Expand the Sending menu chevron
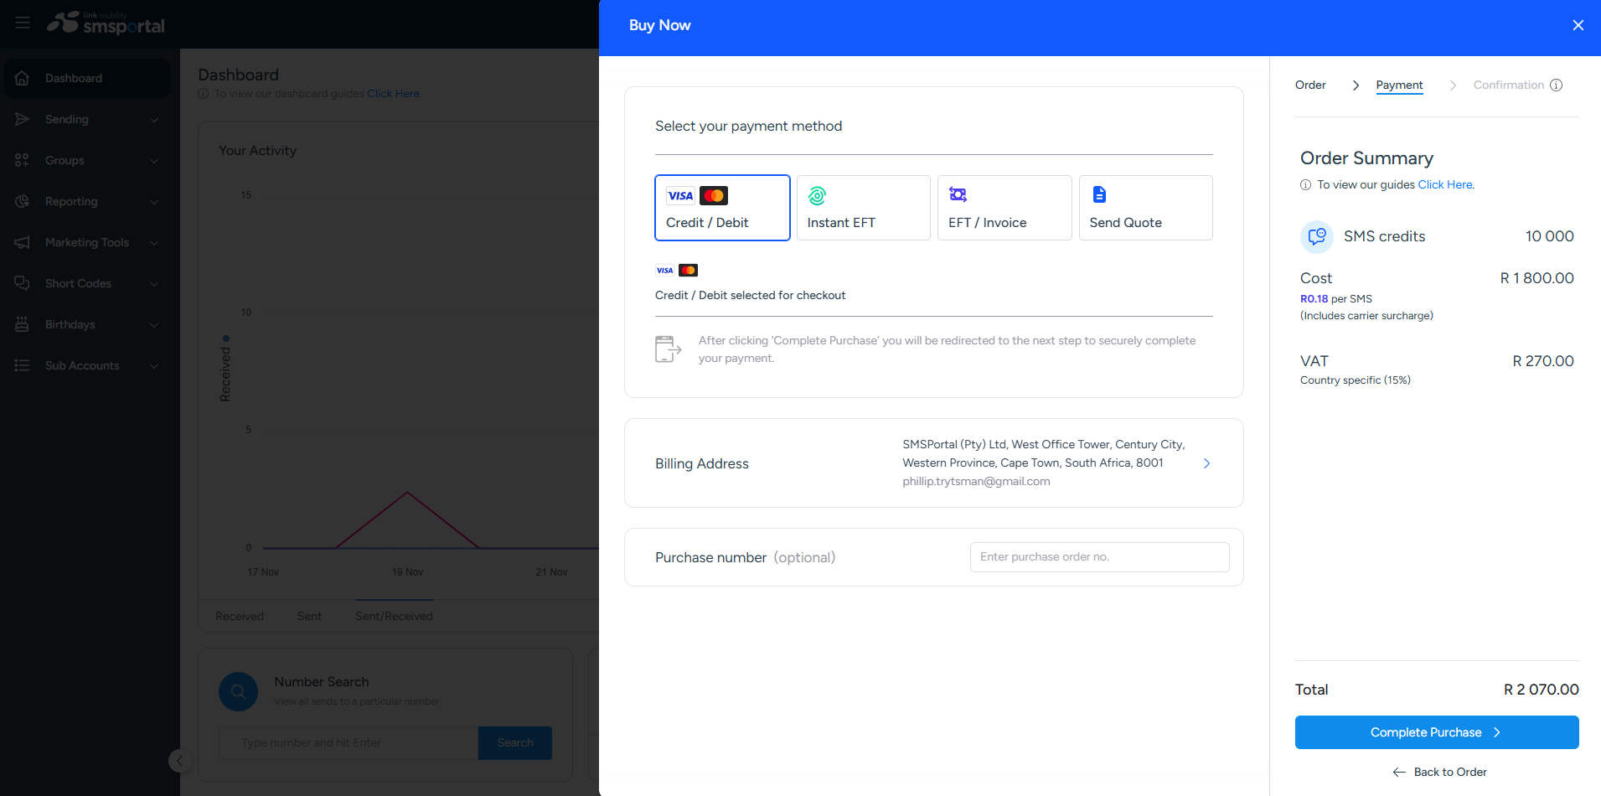 coord(154,120)
